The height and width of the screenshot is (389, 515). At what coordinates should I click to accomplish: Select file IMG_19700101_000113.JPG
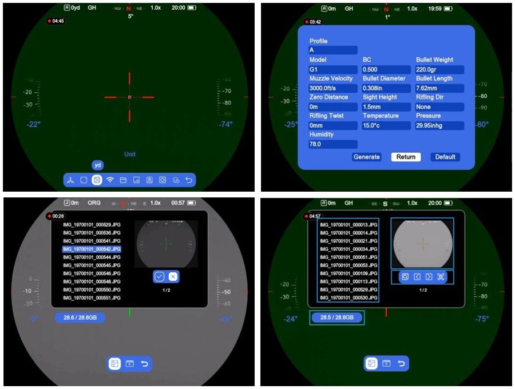click(348, 281)
